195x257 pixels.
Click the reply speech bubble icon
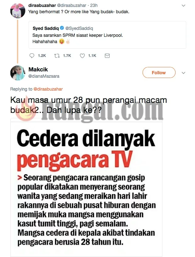point(32,56)
